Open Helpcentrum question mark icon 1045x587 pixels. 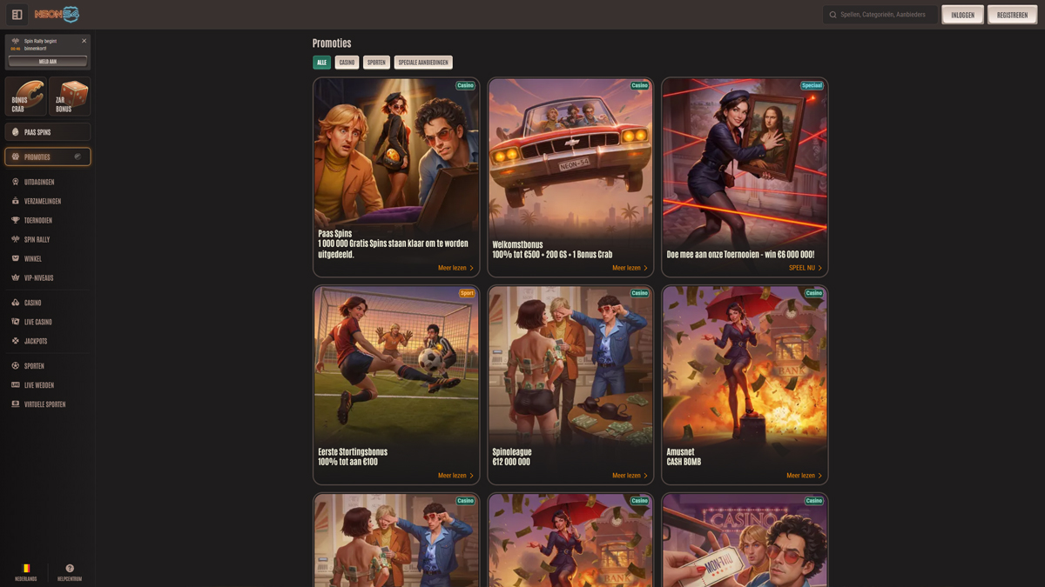tap(70, 569)
